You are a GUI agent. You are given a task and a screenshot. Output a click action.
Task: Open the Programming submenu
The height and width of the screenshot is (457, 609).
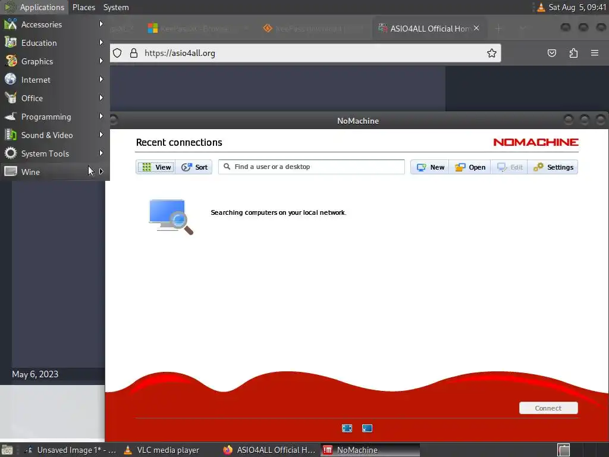tap(55, 117)
